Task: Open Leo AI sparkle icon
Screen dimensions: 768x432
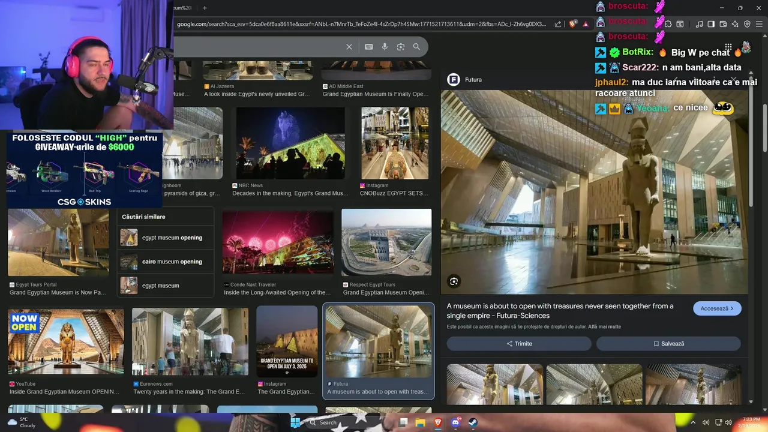Action: [735, 24]
